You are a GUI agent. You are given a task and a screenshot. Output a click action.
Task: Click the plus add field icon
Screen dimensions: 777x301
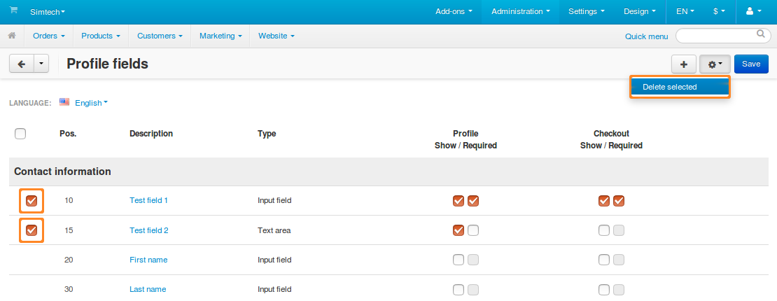point(684,64)
